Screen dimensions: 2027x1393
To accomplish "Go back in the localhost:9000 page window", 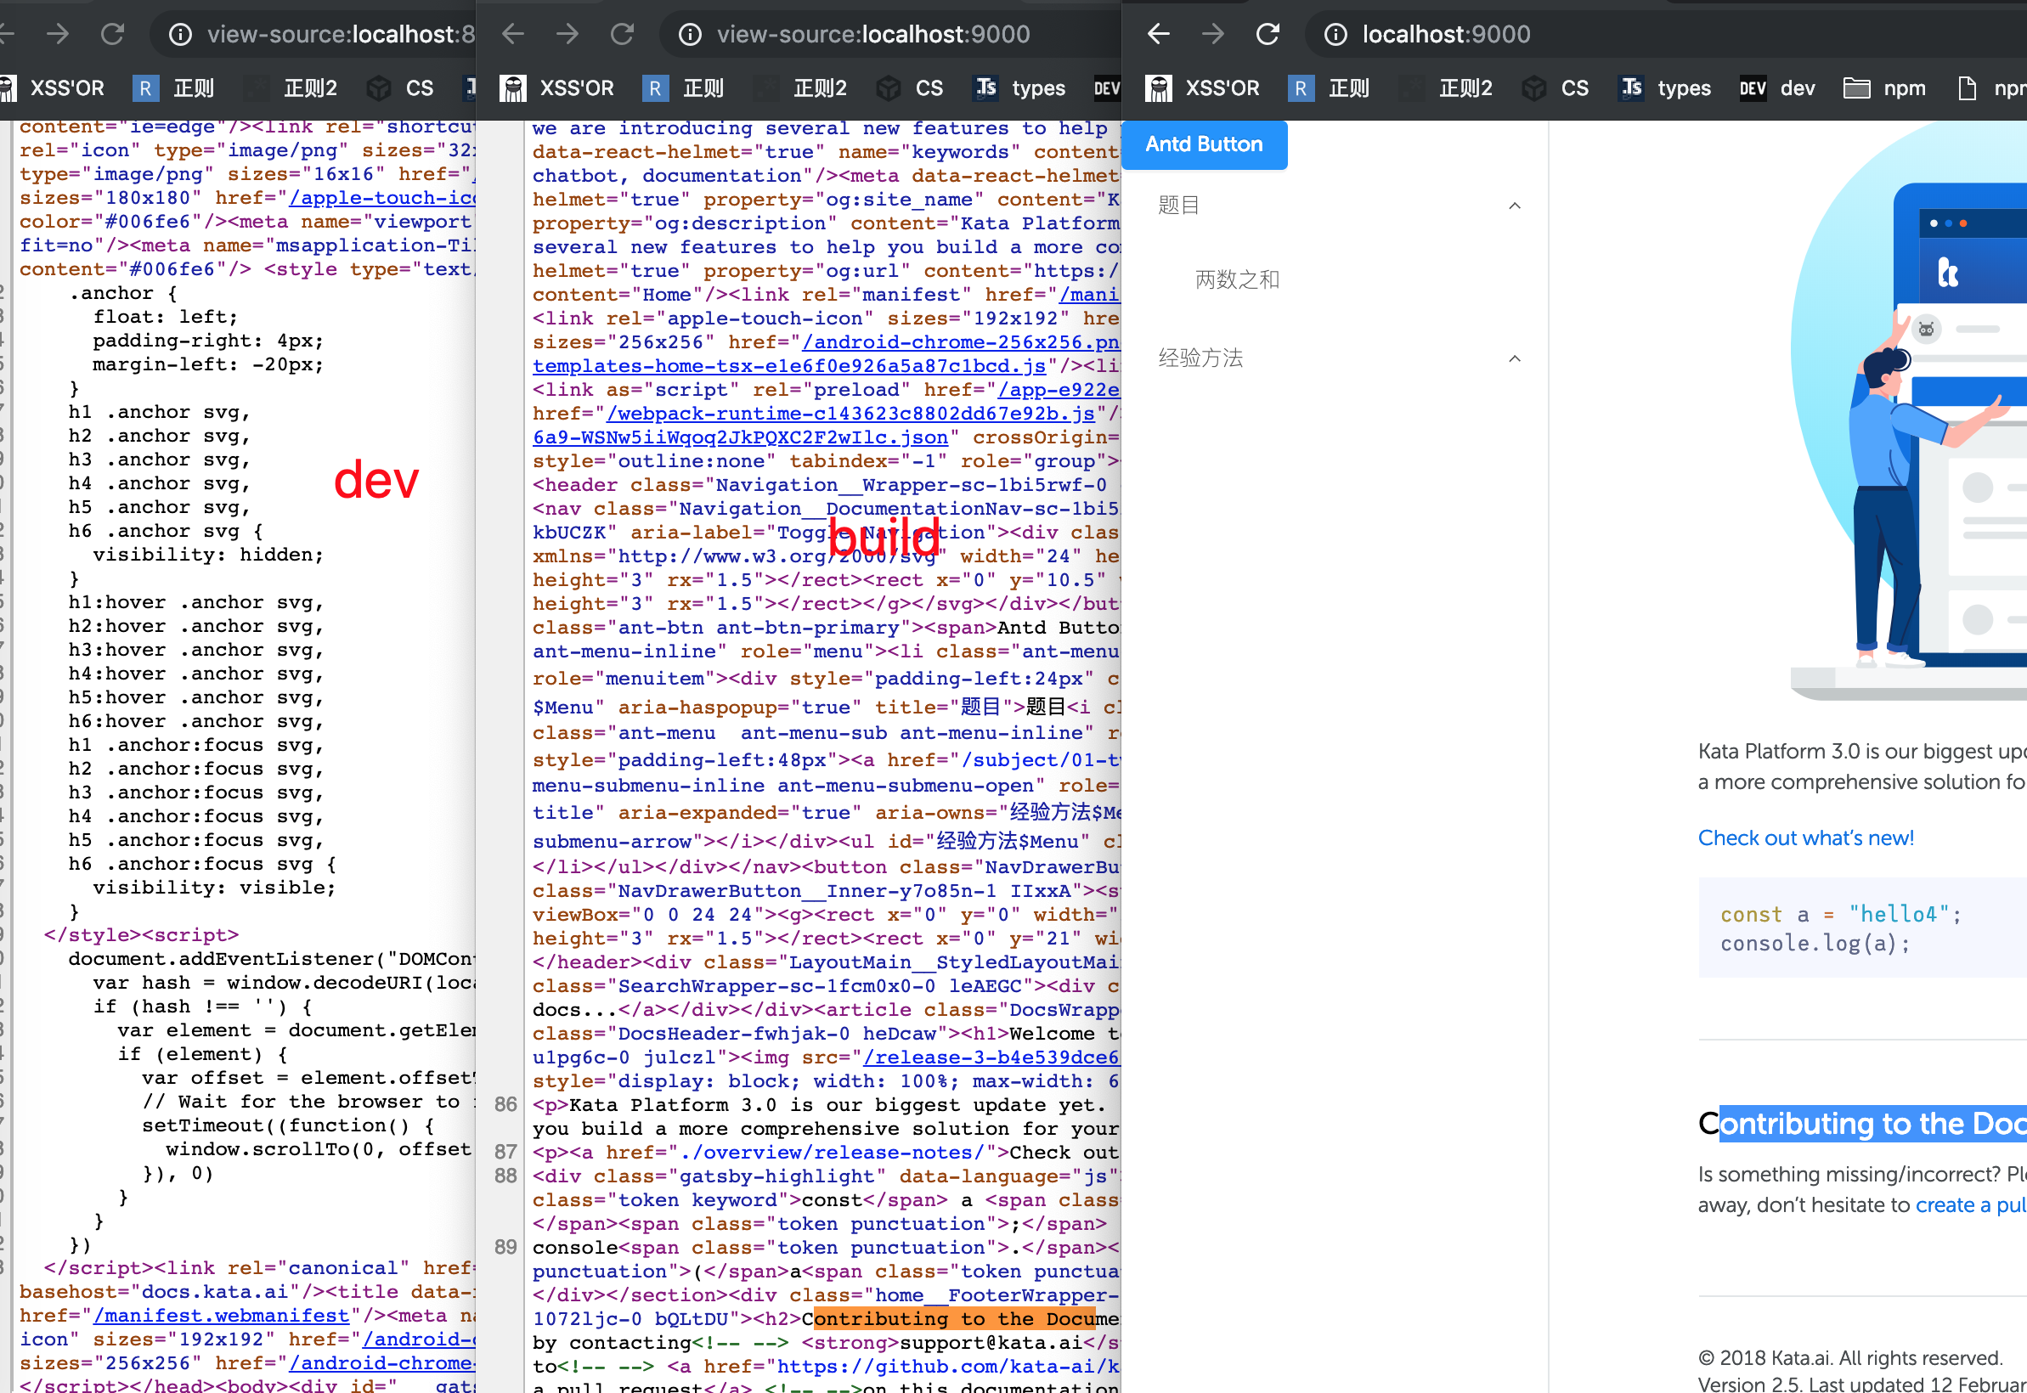I will [x=1159, y=34].
